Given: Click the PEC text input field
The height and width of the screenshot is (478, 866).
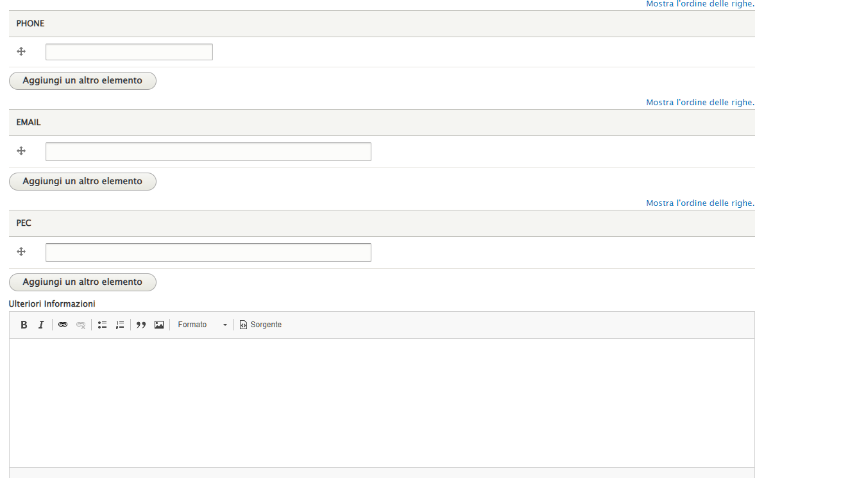Looking at the screenshot, I should pyautogui.click(x=208, y=252).
